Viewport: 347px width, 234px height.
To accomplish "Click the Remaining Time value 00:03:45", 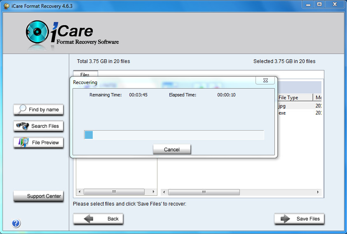I will pos(138,95).
